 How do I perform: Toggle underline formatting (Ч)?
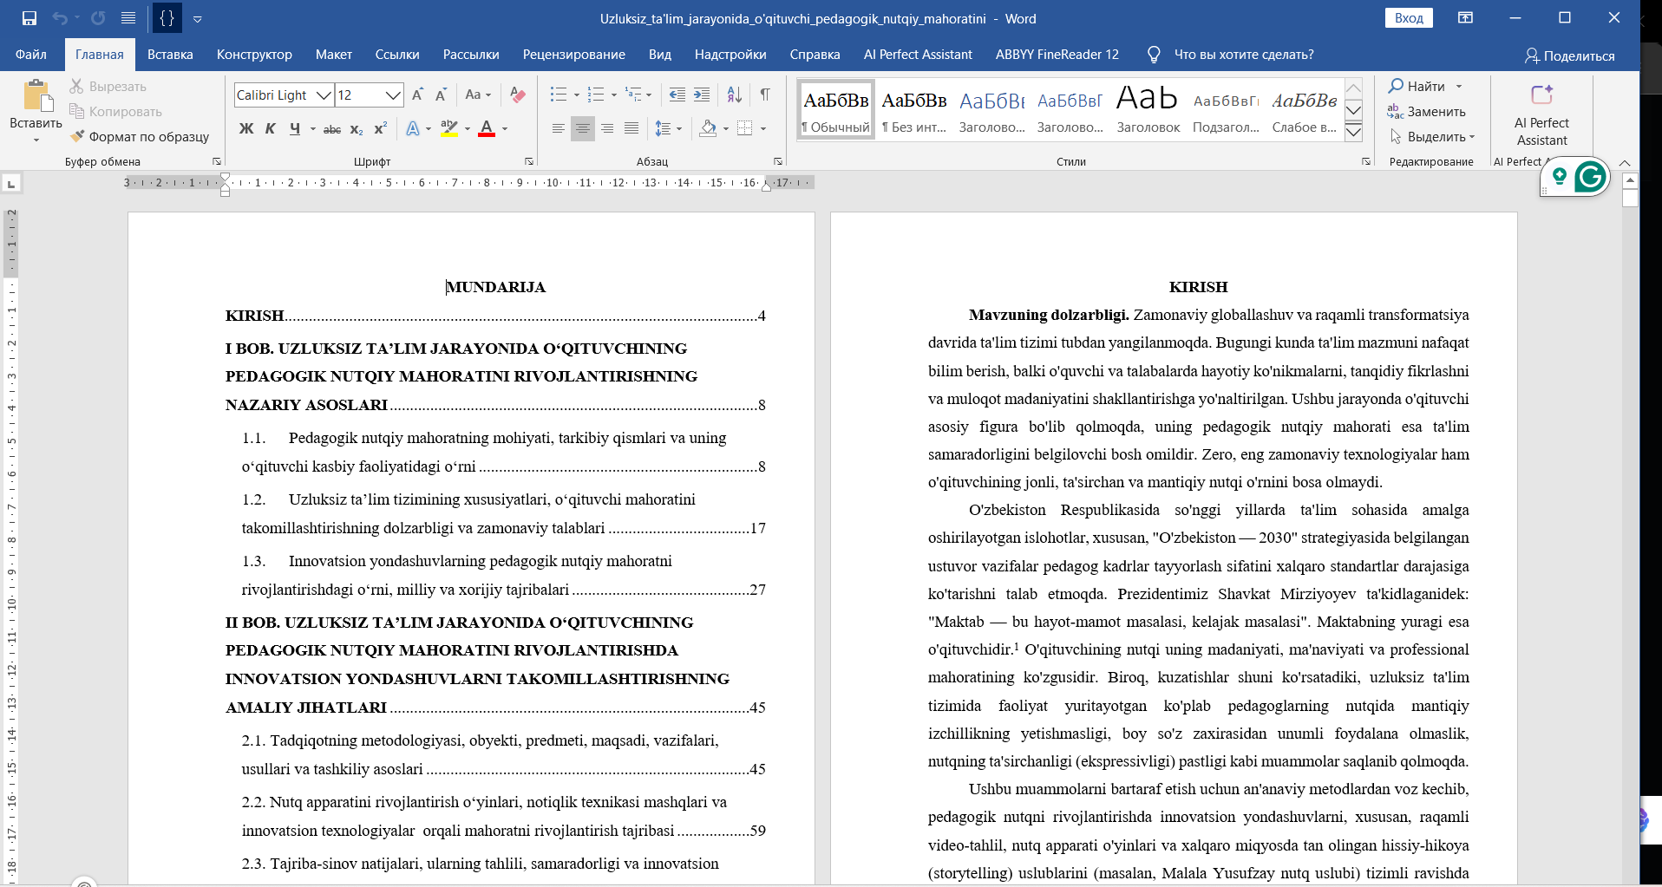tap(295, 128)
